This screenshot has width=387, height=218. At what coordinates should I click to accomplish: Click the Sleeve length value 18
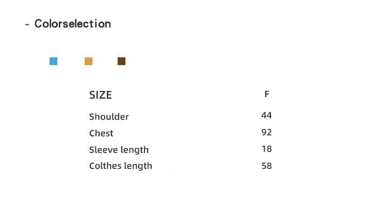266,149
